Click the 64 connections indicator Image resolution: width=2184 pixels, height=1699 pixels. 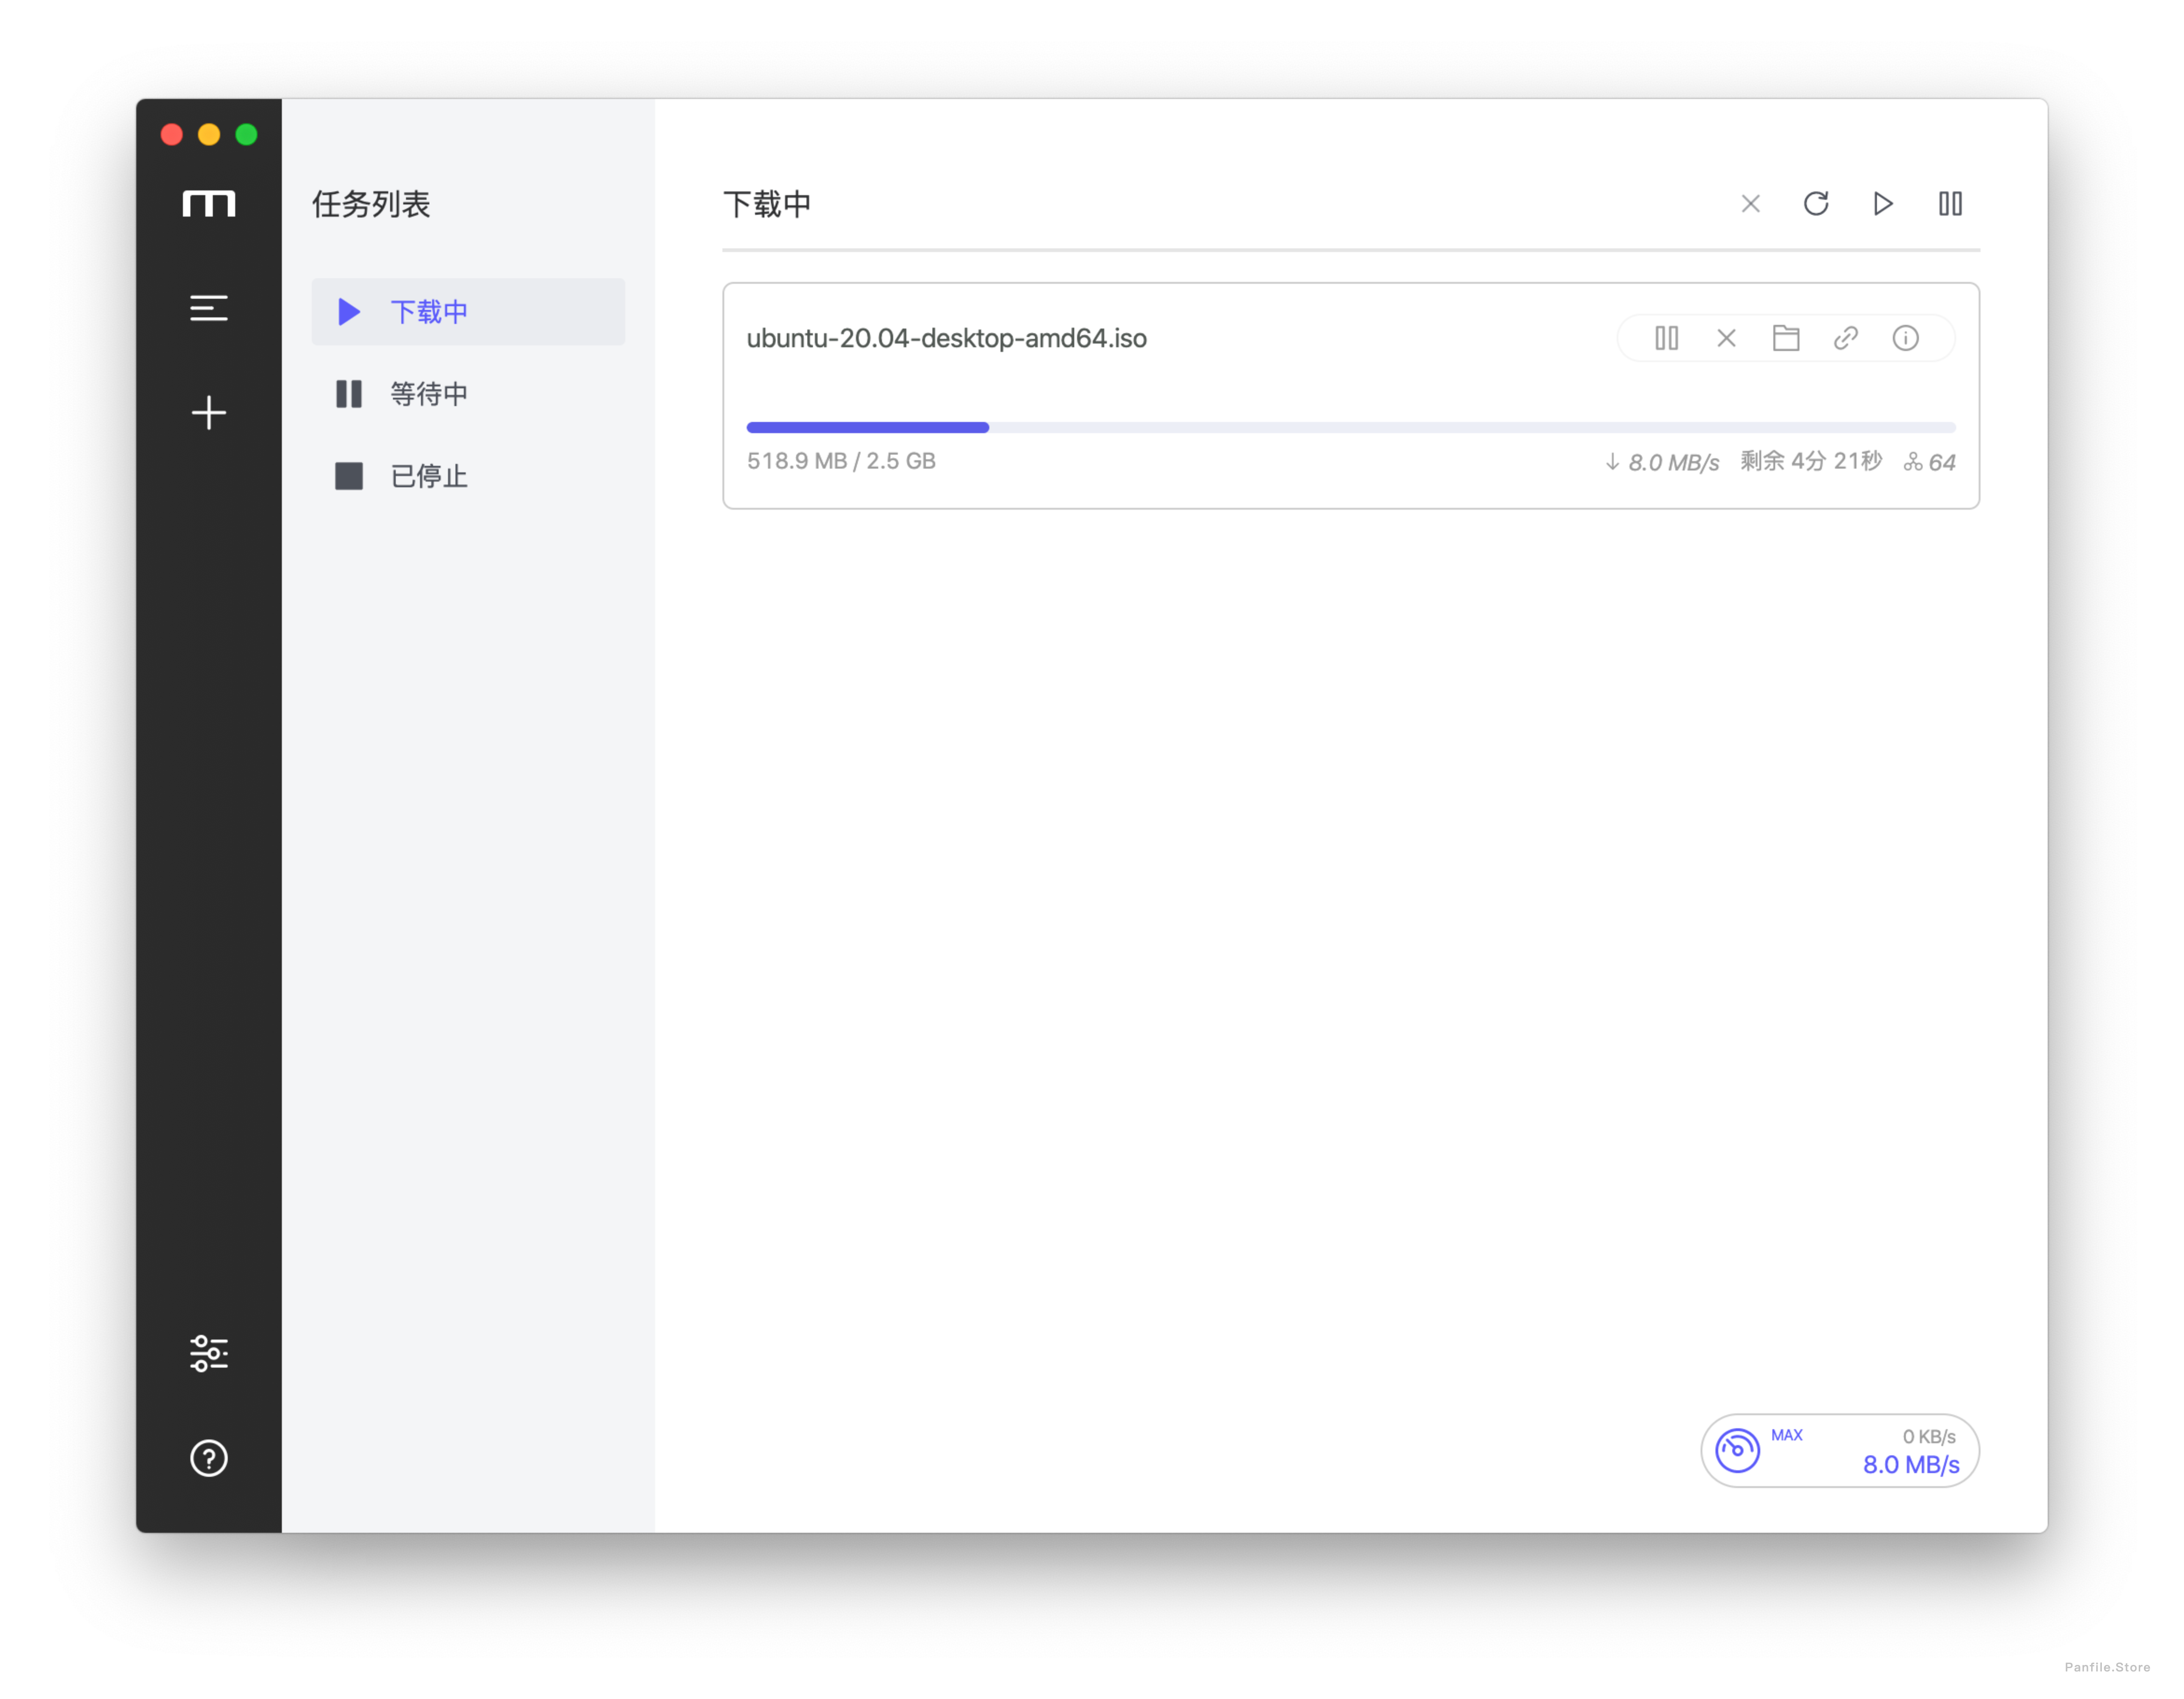(1930, 462)
